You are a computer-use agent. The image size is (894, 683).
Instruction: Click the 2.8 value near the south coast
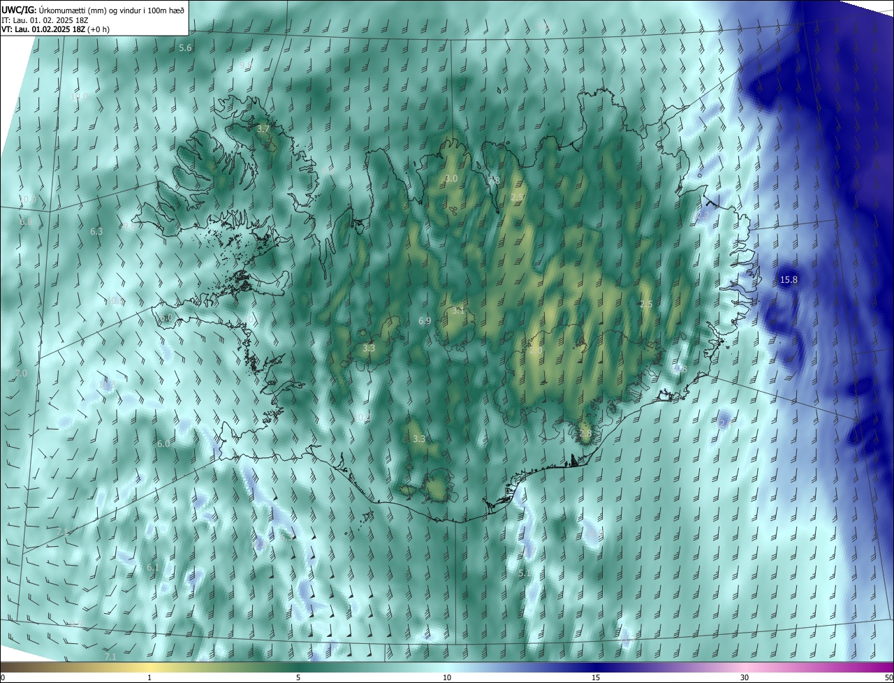(585, 434)
